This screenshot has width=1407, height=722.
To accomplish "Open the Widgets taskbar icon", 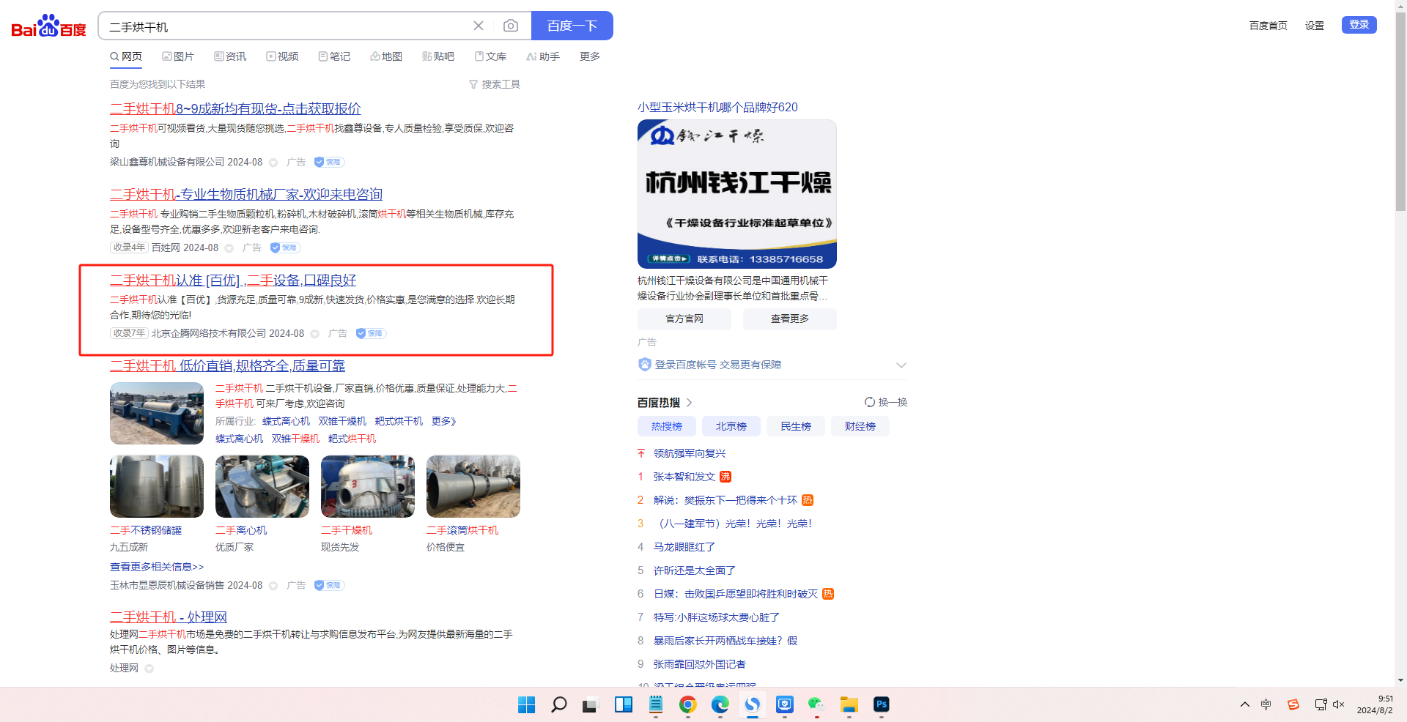I will point(624,704).
